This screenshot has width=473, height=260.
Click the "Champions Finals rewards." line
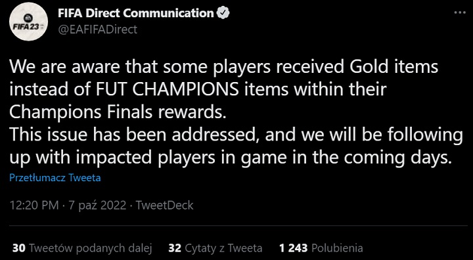(118, 112)
